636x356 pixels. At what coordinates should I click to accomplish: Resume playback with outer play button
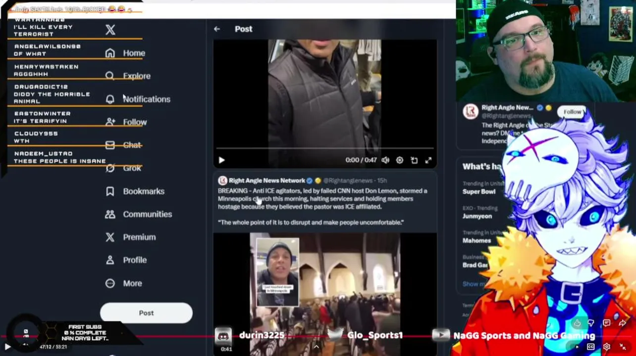7,347
